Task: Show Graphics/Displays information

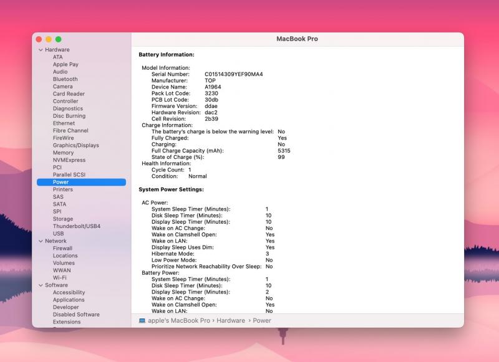Action: (x=75, y=145)
